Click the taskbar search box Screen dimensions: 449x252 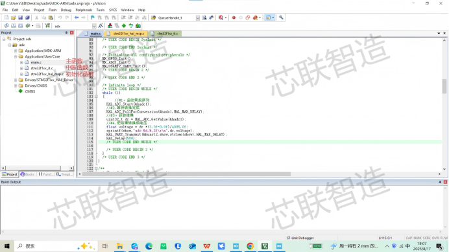[56, 246]
